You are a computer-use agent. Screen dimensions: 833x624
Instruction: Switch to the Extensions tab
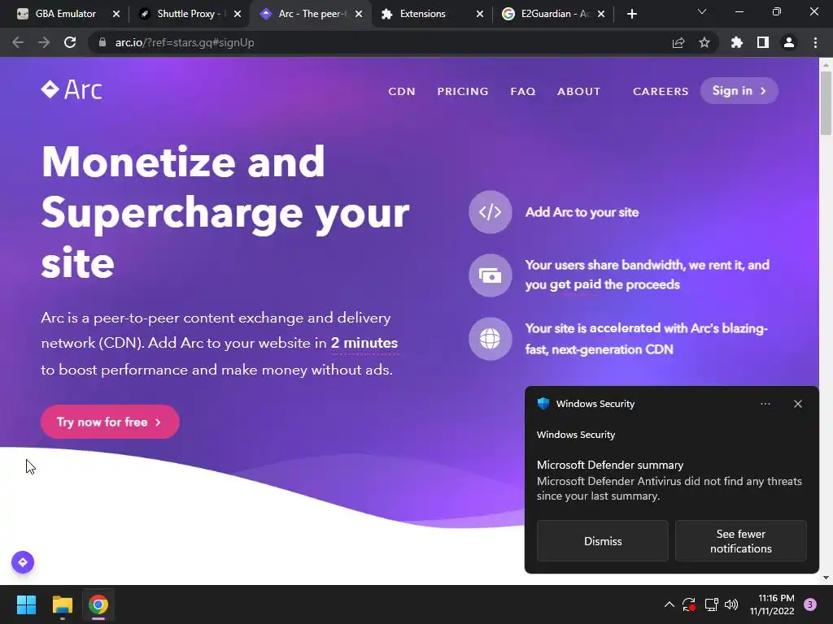point(431,14)
